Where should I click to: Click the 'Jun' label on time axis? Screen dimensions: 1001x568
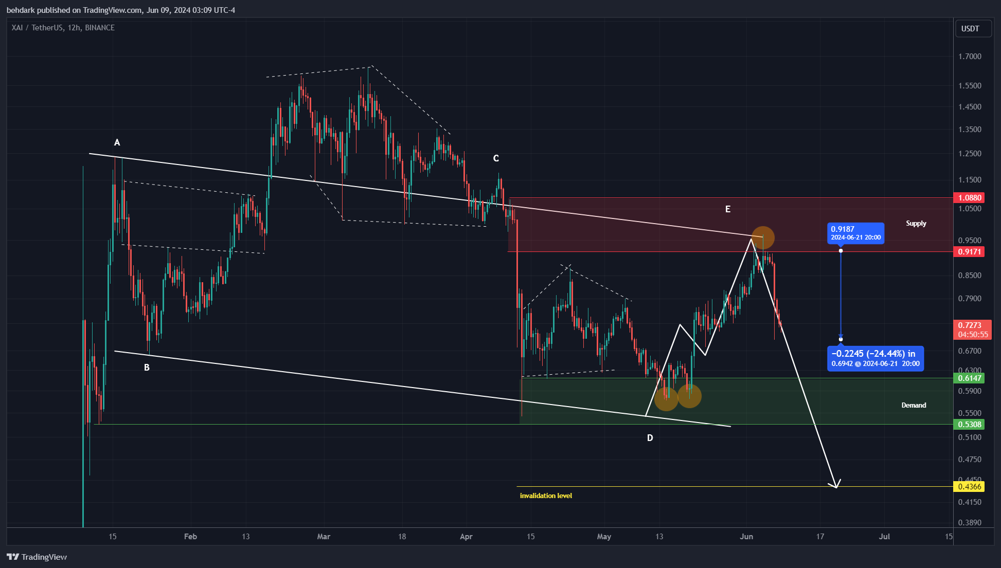pos(746,537)
